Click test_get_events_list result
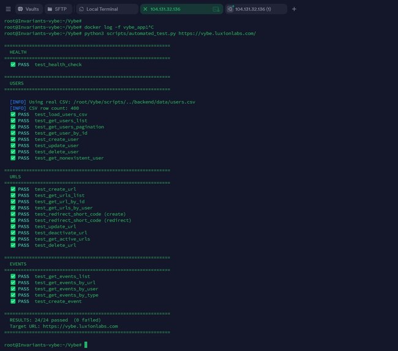Image resolution: width=398 pixels, height=351 pixels. pos(50,276)
